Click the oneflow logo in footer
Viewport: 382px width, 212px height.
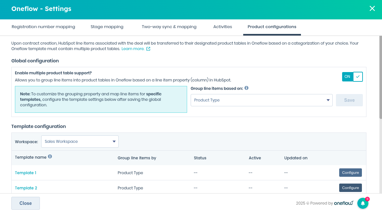pyautogui.click(x=344, y=203)
